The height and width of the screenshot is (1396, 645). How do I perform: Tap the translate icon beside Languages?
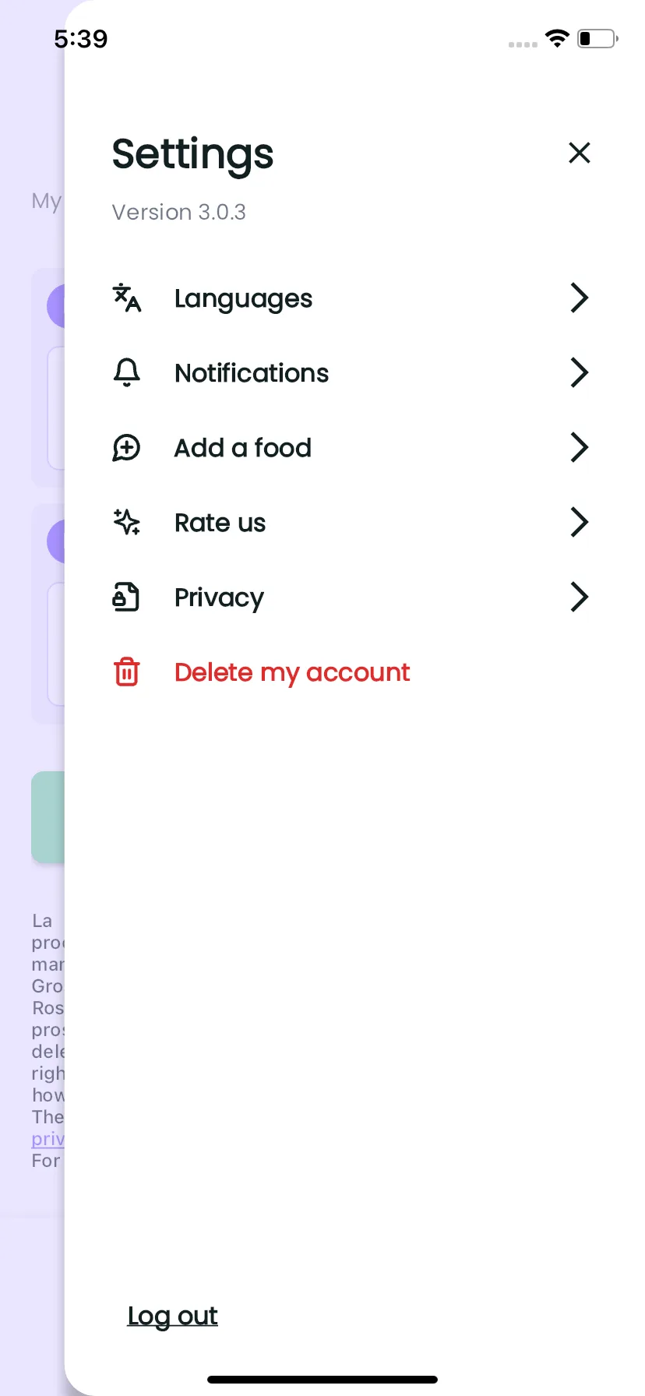pos(127,298)
